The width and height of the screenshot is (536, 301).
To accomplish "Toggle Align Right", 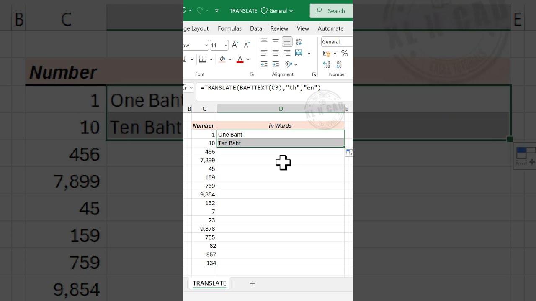I will point(287,53).
